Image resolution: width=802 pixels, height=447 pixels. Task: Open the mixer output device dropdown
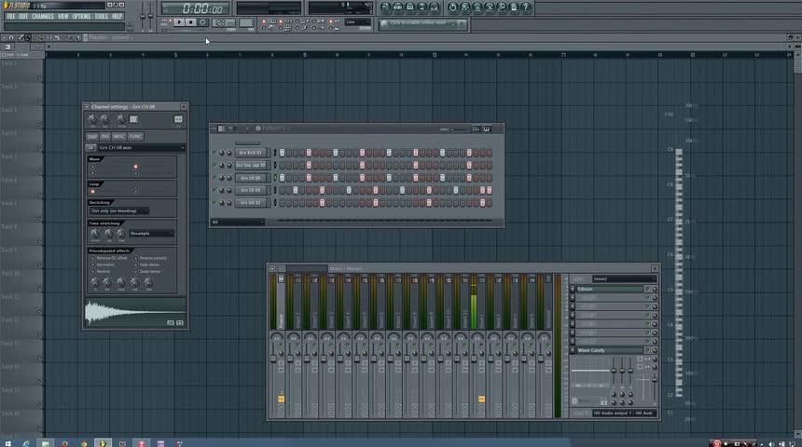click(623, 413)
